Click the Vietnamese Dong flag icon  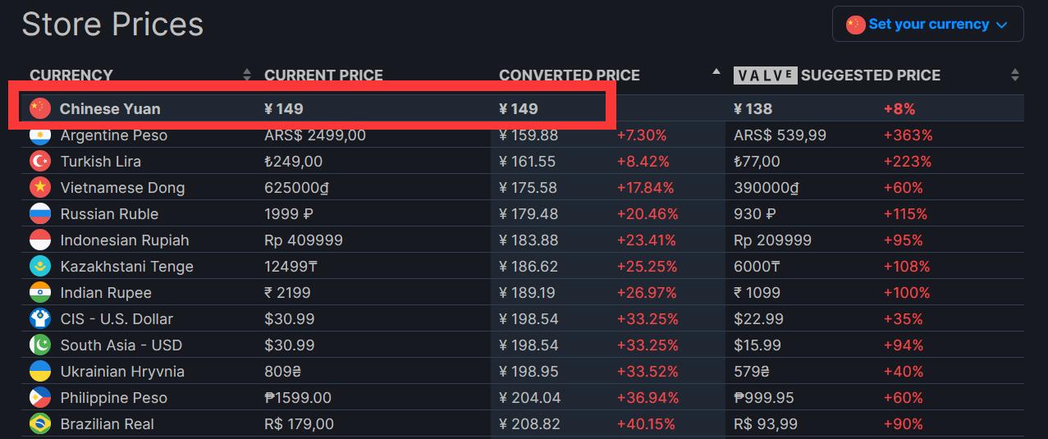(x=40, y=188)
